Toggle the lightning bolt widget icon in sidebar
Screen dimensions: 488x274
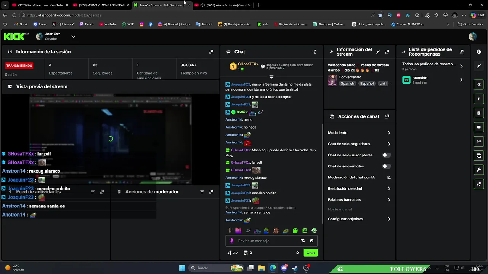pyautogui.click(x=479, y=99)
